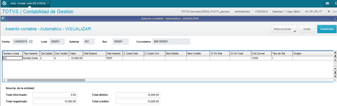Click Empresa 1 / Casa Matriz selector
Image resolution: width=337 pixels, height=106 pixels.
pos(286,12)
